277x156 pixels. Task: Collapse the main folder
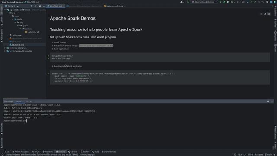[x=10, y=16]
